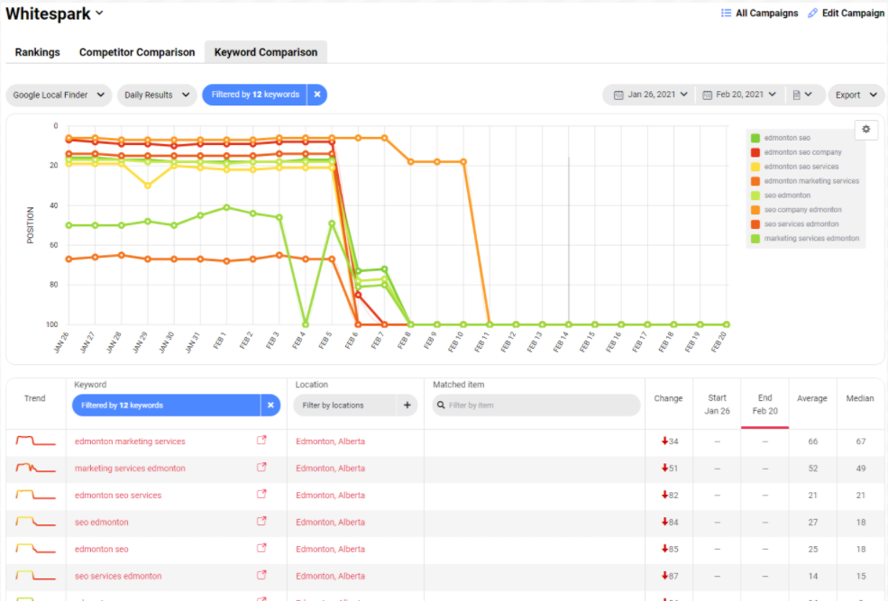
Task: Open external link for edmonton marketing services
Action: (x=262, y=442)
